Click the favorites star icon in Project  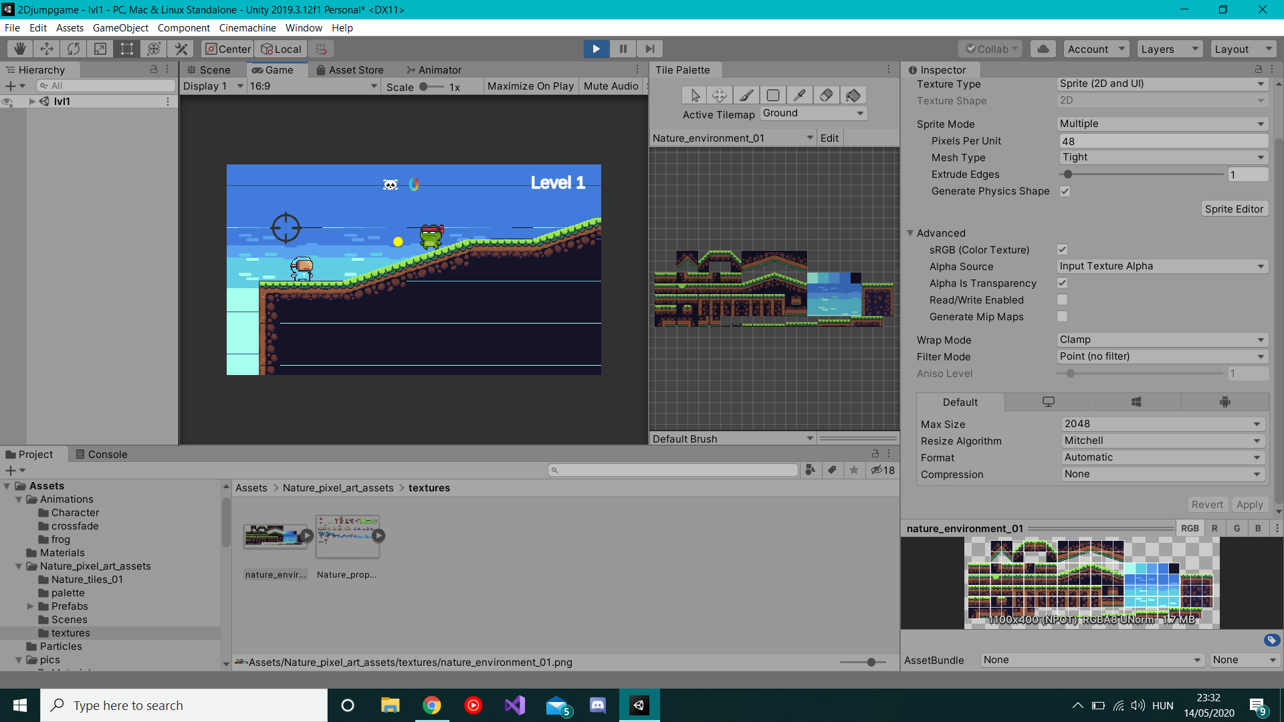(854, 470)
